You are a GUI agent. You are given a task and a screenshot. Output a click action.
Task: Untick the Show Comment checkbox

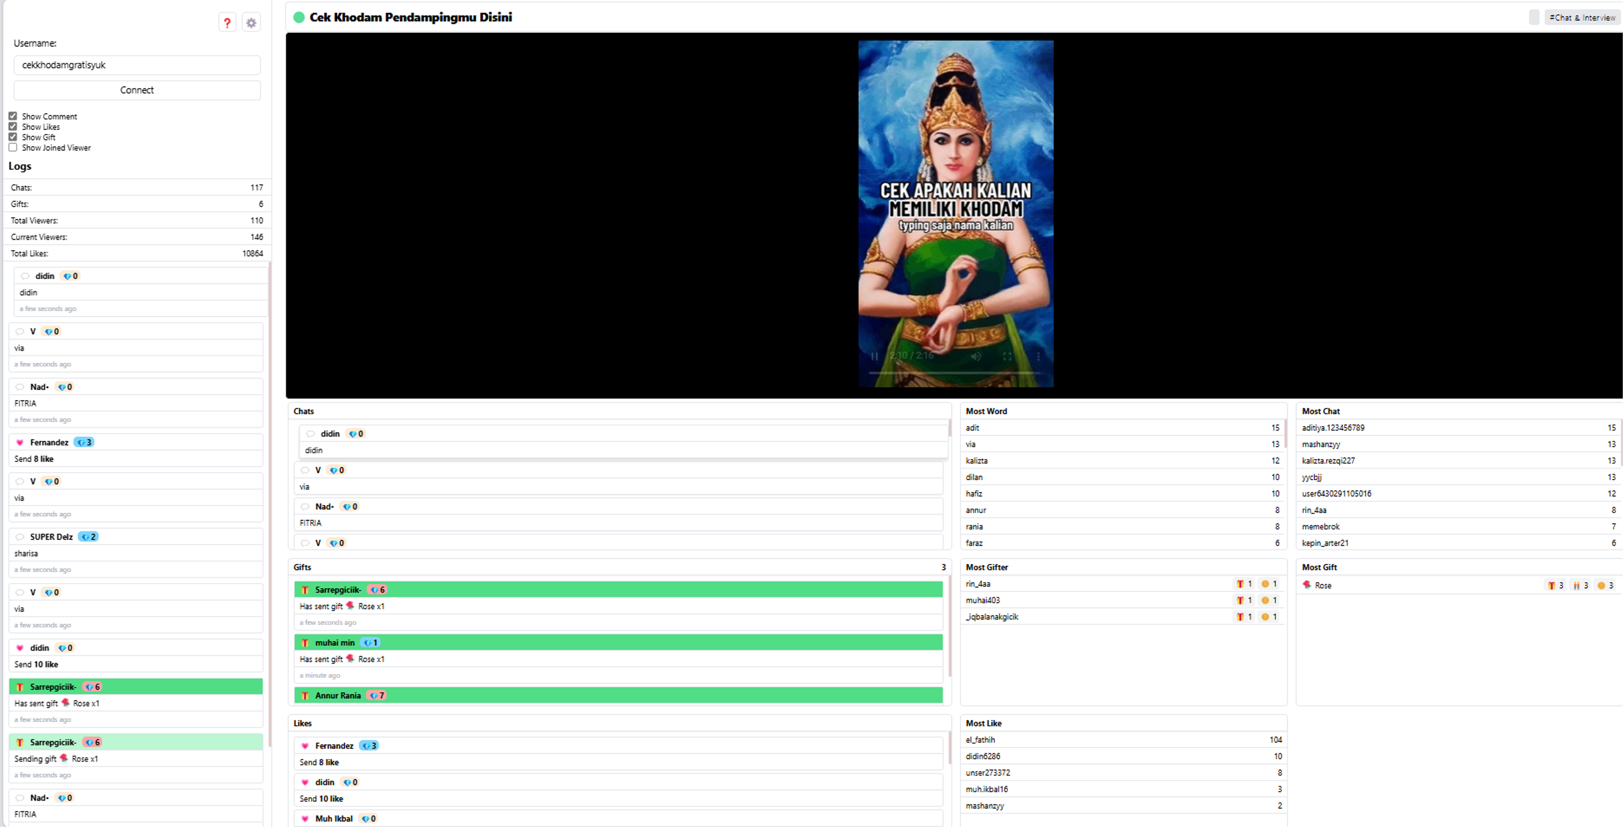coord(13,116)
